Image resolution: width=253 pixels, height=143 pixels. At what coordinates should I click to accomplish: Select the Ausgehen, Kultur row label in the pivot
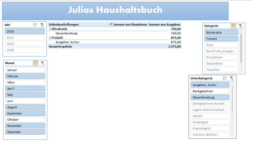click(67, 42)
